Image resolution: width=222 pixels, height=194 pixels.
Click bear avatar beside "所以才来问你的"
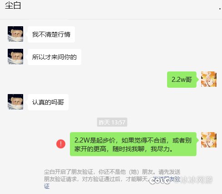click(15, 57)
